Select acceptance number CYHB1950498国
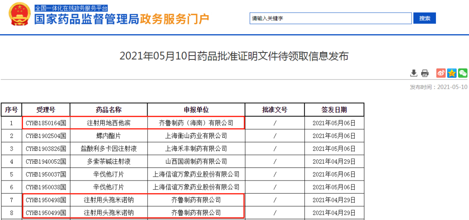Screen dimensions: 469x220 click(x=46, y=200)
